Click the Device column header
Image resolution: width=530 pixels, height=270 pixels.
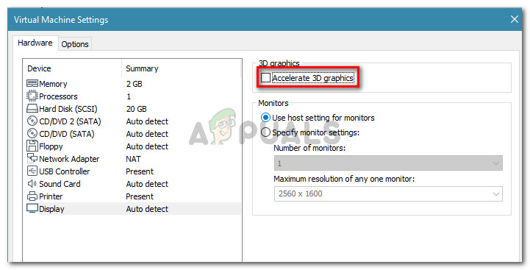[x=39, y=68]
